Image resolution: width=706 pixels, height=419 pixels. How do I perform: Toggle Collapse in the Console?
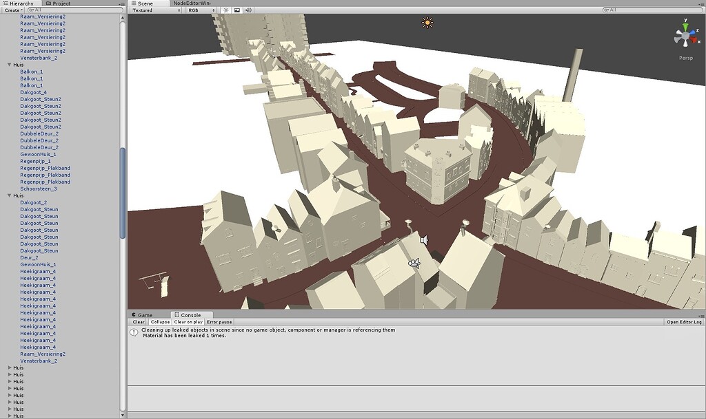(x=160, y=322)
